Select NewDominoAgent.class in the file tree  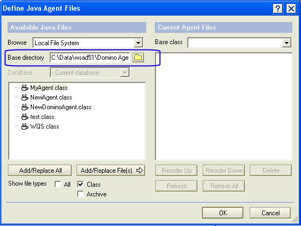click(61, 107)
